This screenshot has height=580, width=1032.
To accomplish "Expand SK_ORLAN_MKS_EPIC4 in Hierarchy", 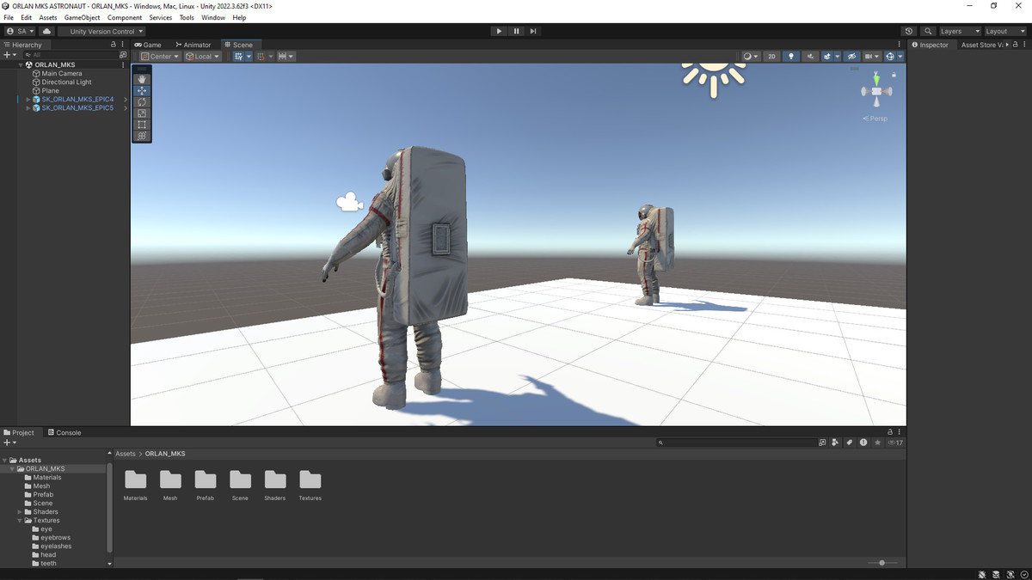I will coord(28,100).
